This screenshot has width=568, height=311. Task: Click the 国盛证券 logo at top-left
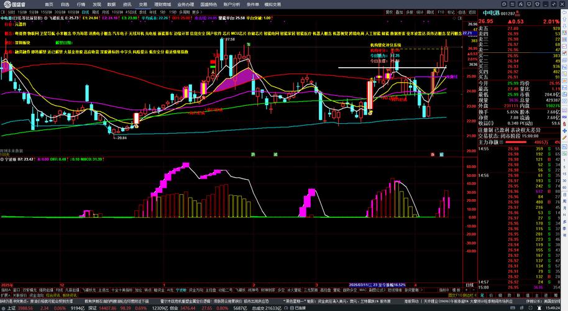14,4
